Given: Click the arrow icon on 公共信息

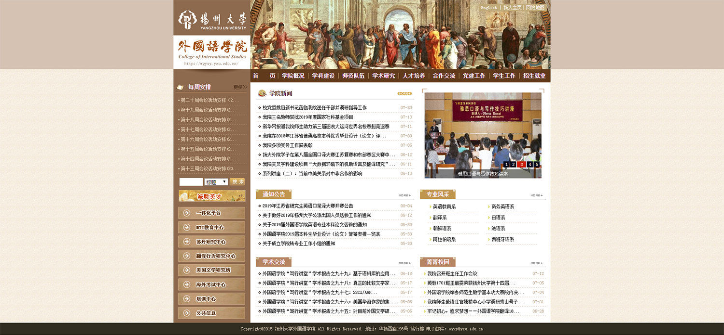Looking at the screenshot, I should click(x=187, y=313).
